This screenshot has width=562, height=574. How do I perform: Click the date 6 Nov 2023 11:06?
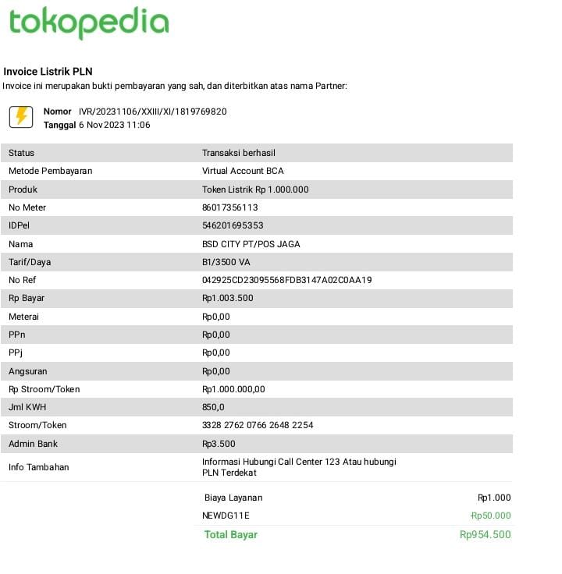(114, 125)
